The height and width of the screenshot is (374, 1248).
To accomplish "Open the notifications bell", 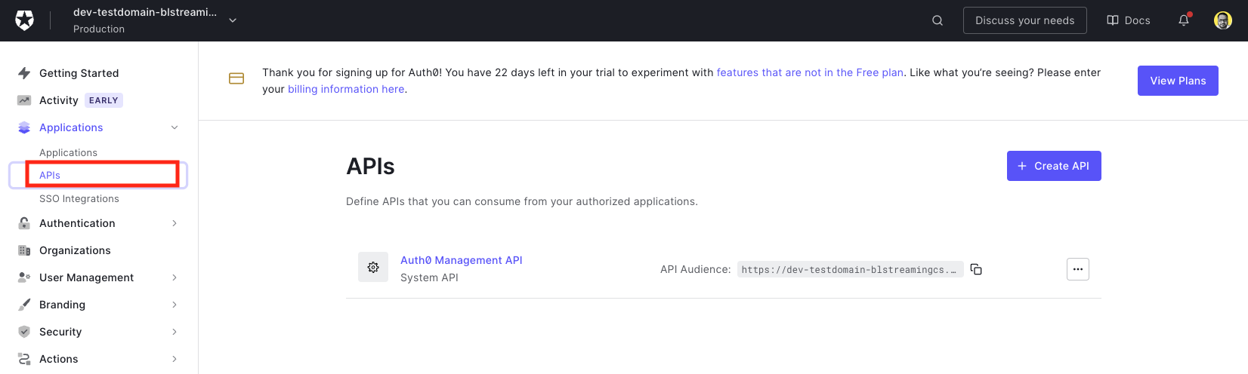I will click(x=1184, y=20).
